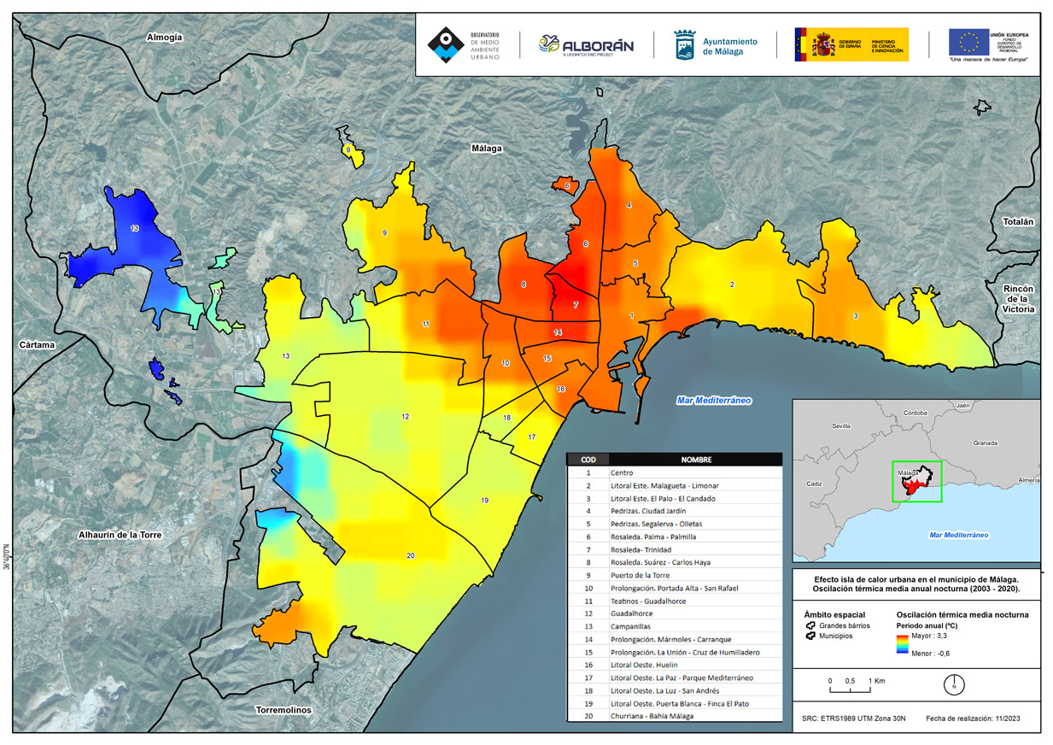The height and width of the screenshot is (745, 1053).
Task: Click the Grandes barrios legend symbol
Action: click(x=810, y=625)
